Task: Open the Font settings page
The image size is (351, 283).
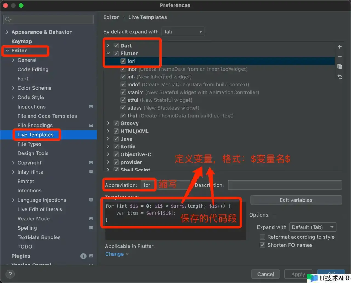Action: (x=23, y=79)
